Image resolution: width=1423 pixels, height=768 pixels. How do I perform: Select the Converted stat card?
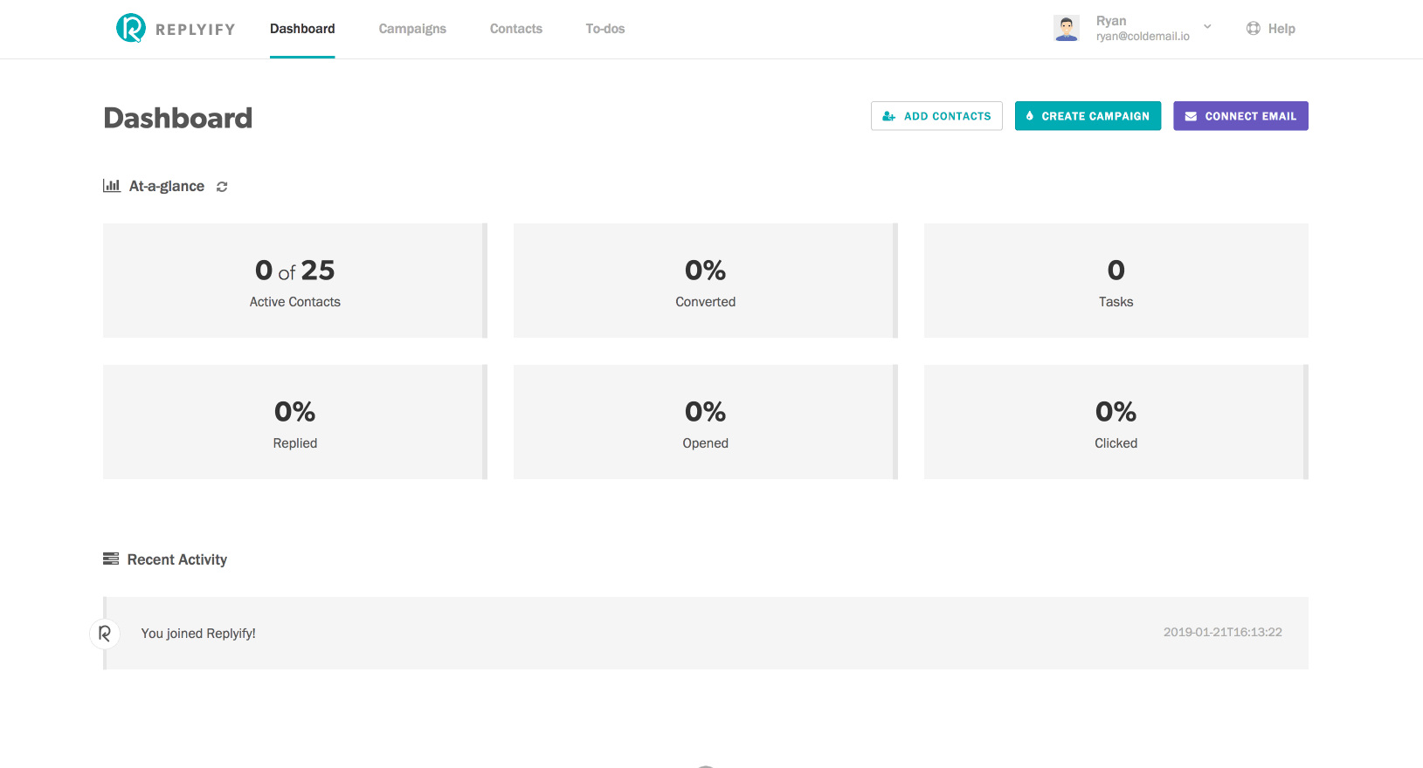(706, 280)
